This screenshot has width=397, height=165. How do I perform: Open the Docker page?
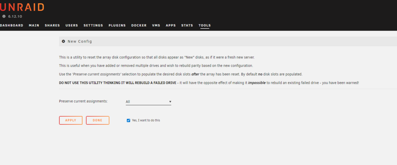pos(139,25)
